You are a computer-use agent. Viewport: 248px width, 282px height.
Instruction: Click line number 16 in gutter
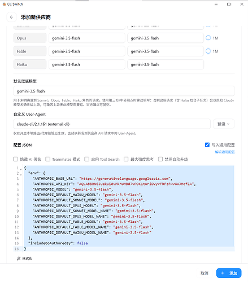point(17,249)
